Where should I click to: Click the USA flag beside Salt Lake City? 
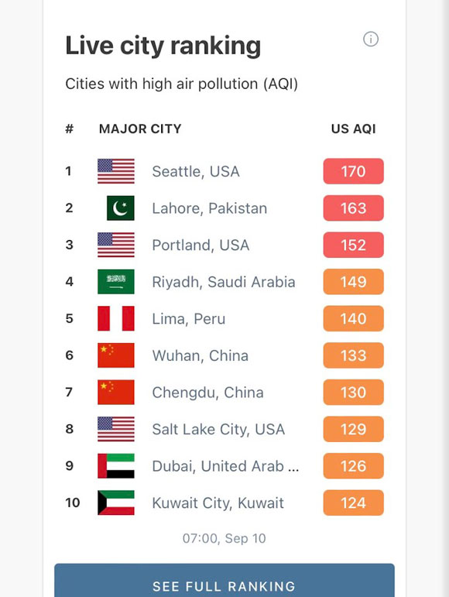[116, 429]
